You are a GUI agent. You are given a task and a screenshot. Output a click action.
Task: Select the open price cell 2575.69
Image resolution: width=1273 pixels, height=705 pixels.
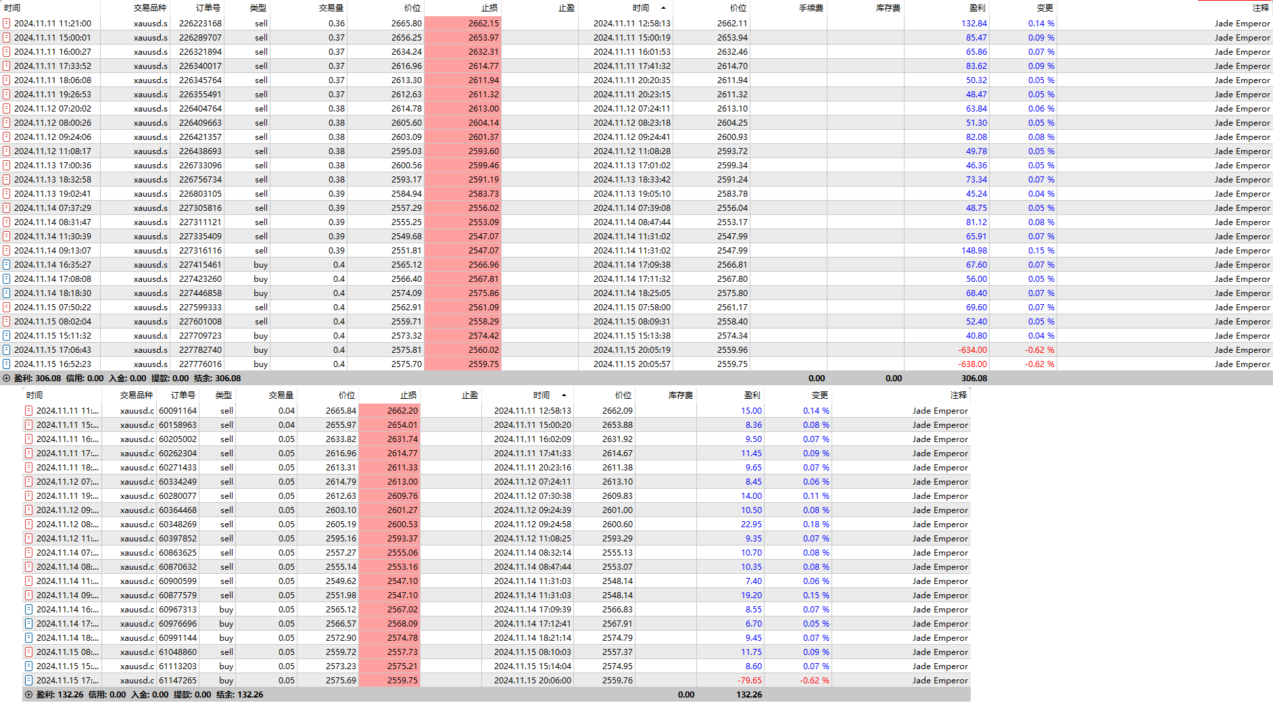pos(341,680)
